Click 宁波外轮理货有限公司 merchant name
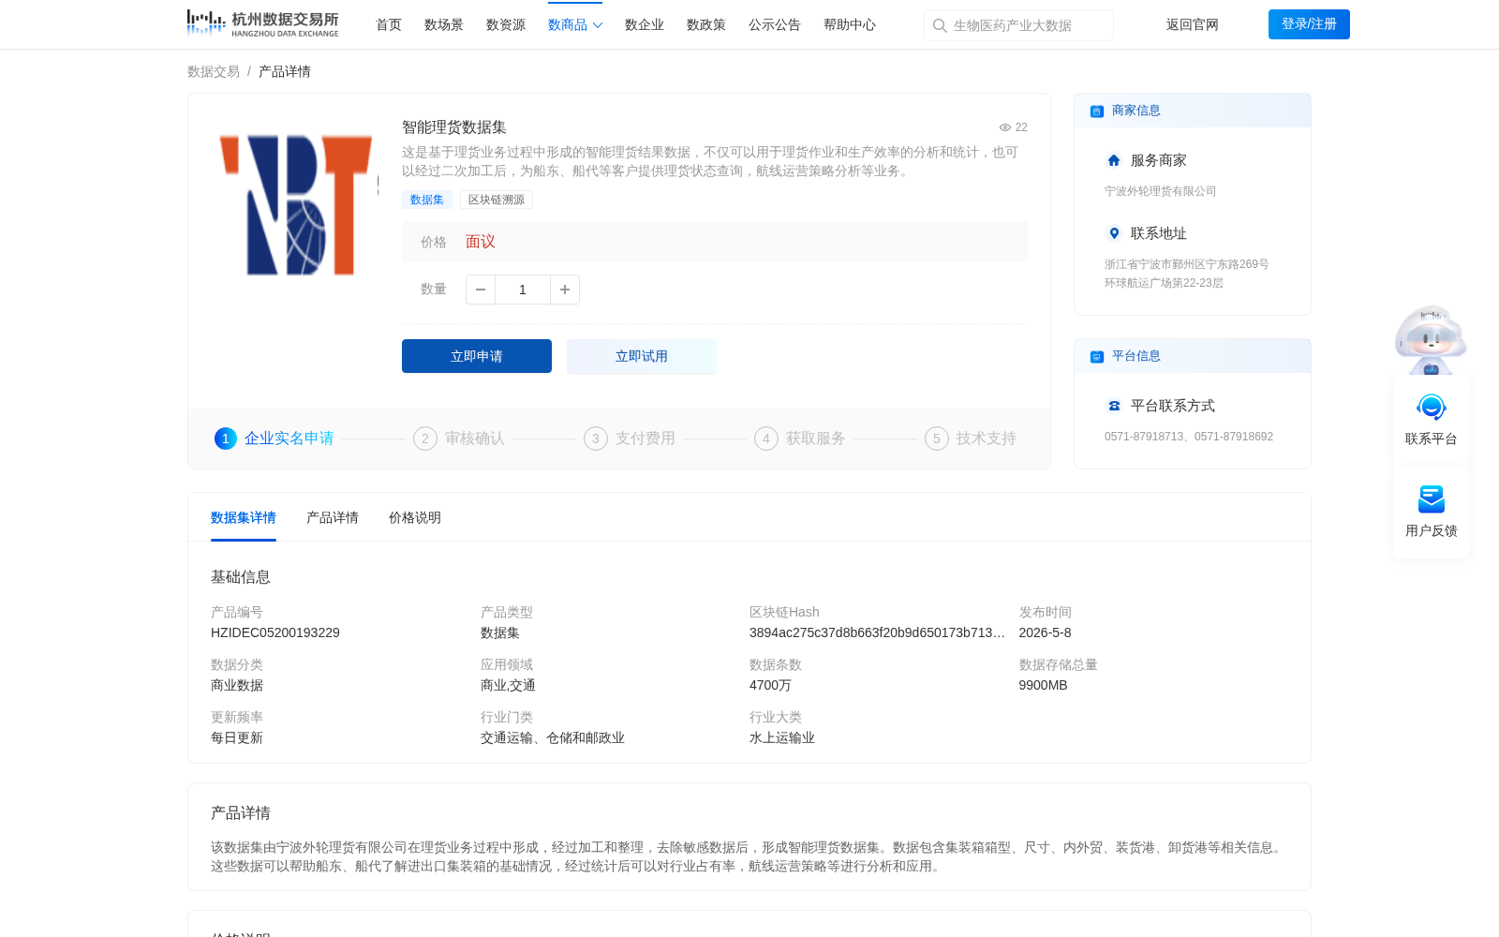 pyautogui.click(x=1161, y=191)
